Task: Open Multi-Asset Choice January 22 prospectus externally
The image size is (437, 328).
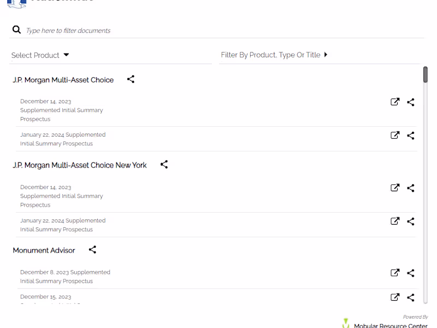Action: pyautogui.click(x=395, y=136)
